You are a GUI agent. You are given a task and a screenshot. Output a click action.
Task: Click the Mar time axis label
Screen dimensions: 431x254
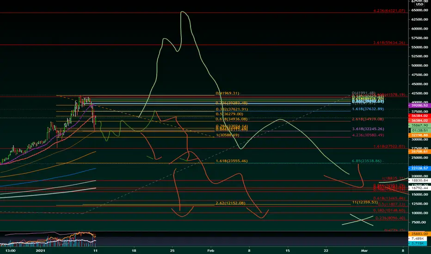tap(364, 250)
